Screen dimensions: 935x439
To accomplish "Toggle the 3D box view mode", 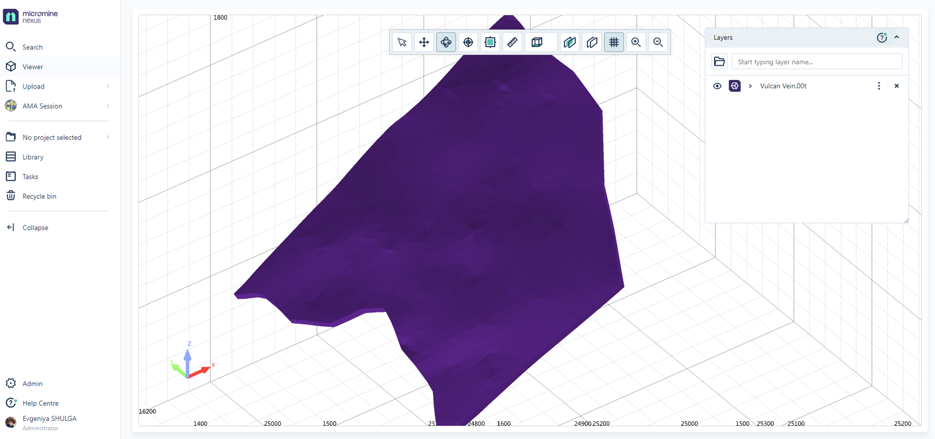I will pos(537,43).
